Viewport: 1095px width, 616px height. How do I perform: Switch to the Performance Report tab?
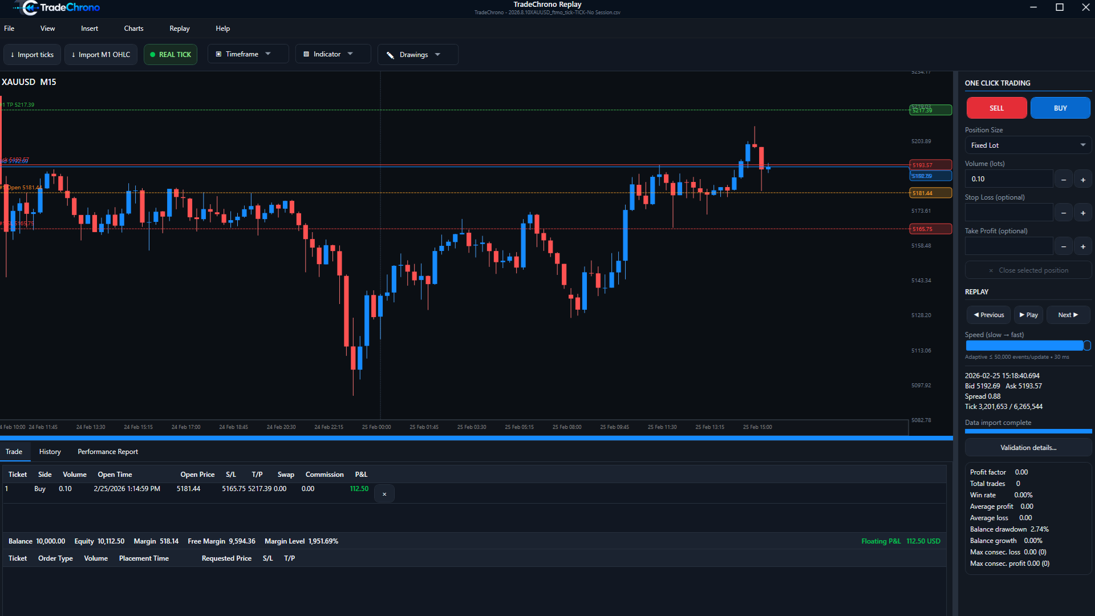click(108, 452)
